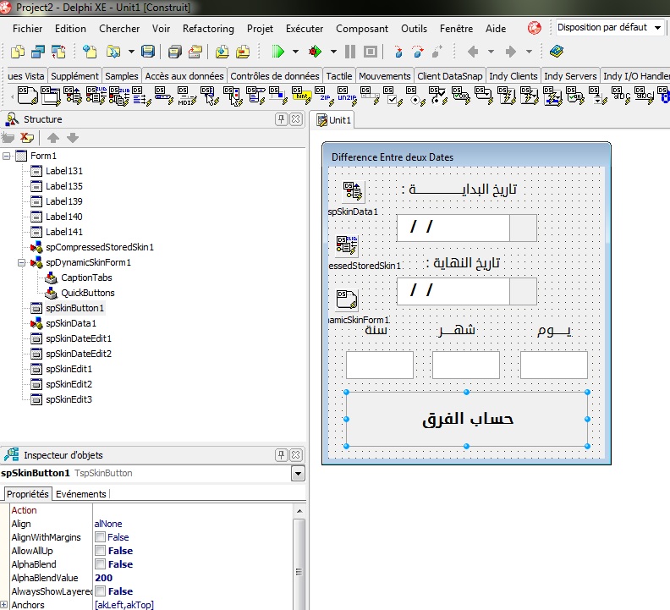The image size is (670, 610).
Task: Select the hint component in palette
Action: [301, 96]
